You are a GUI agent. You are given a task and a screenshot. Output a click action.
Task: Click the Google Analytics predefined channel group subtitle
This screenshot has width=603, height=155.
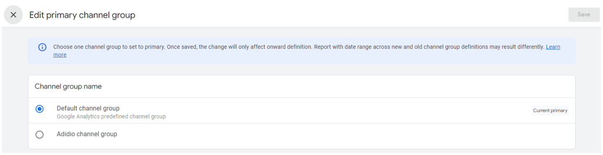pyautogui.click(x=111, y=116)
